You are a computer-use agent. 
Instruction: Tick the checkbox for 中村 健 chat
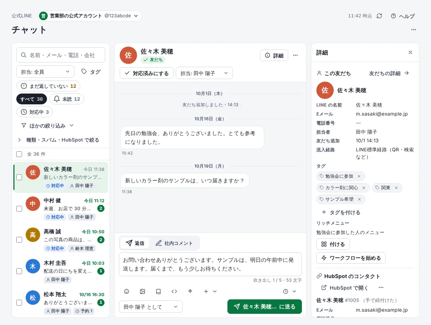[19, 209]
